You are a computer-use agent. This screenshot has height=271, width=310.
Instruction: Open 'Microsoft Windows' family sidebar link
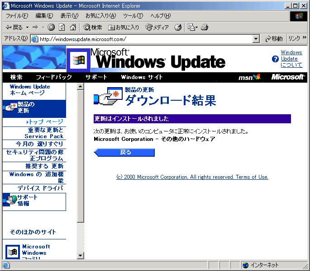pyautogui.click(x=36, y=252)
